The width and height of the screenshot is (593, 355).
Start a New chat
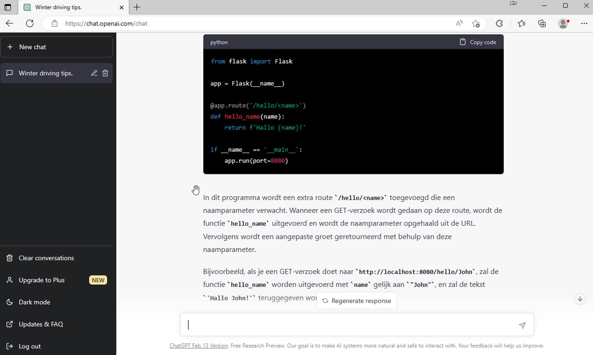56,47
